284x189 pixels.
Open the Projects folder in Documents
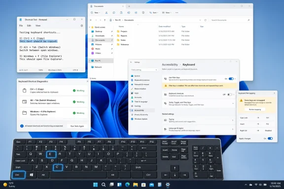(124, 31)
